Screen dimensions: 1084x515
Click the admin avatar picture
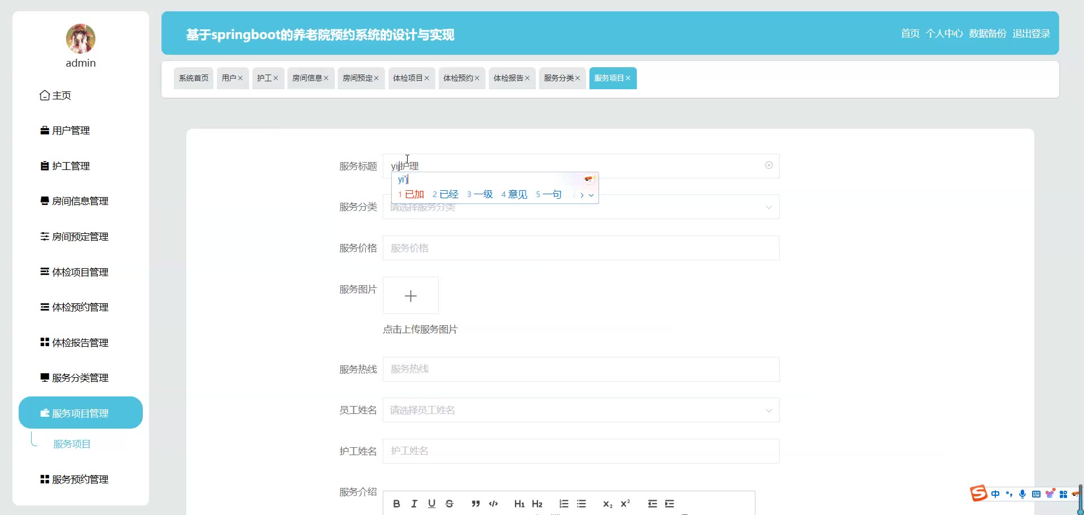pos(81,38)
